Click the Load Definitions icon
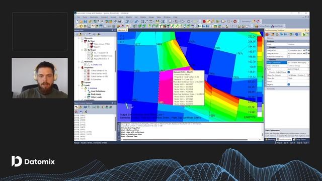The height and width of the screenshot is (181, 322). click(89, 91)
